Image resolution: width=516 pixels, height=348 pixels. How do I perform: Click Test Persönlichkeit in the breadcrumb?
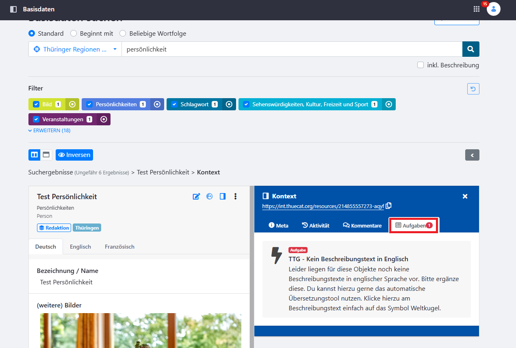point(163,172)
